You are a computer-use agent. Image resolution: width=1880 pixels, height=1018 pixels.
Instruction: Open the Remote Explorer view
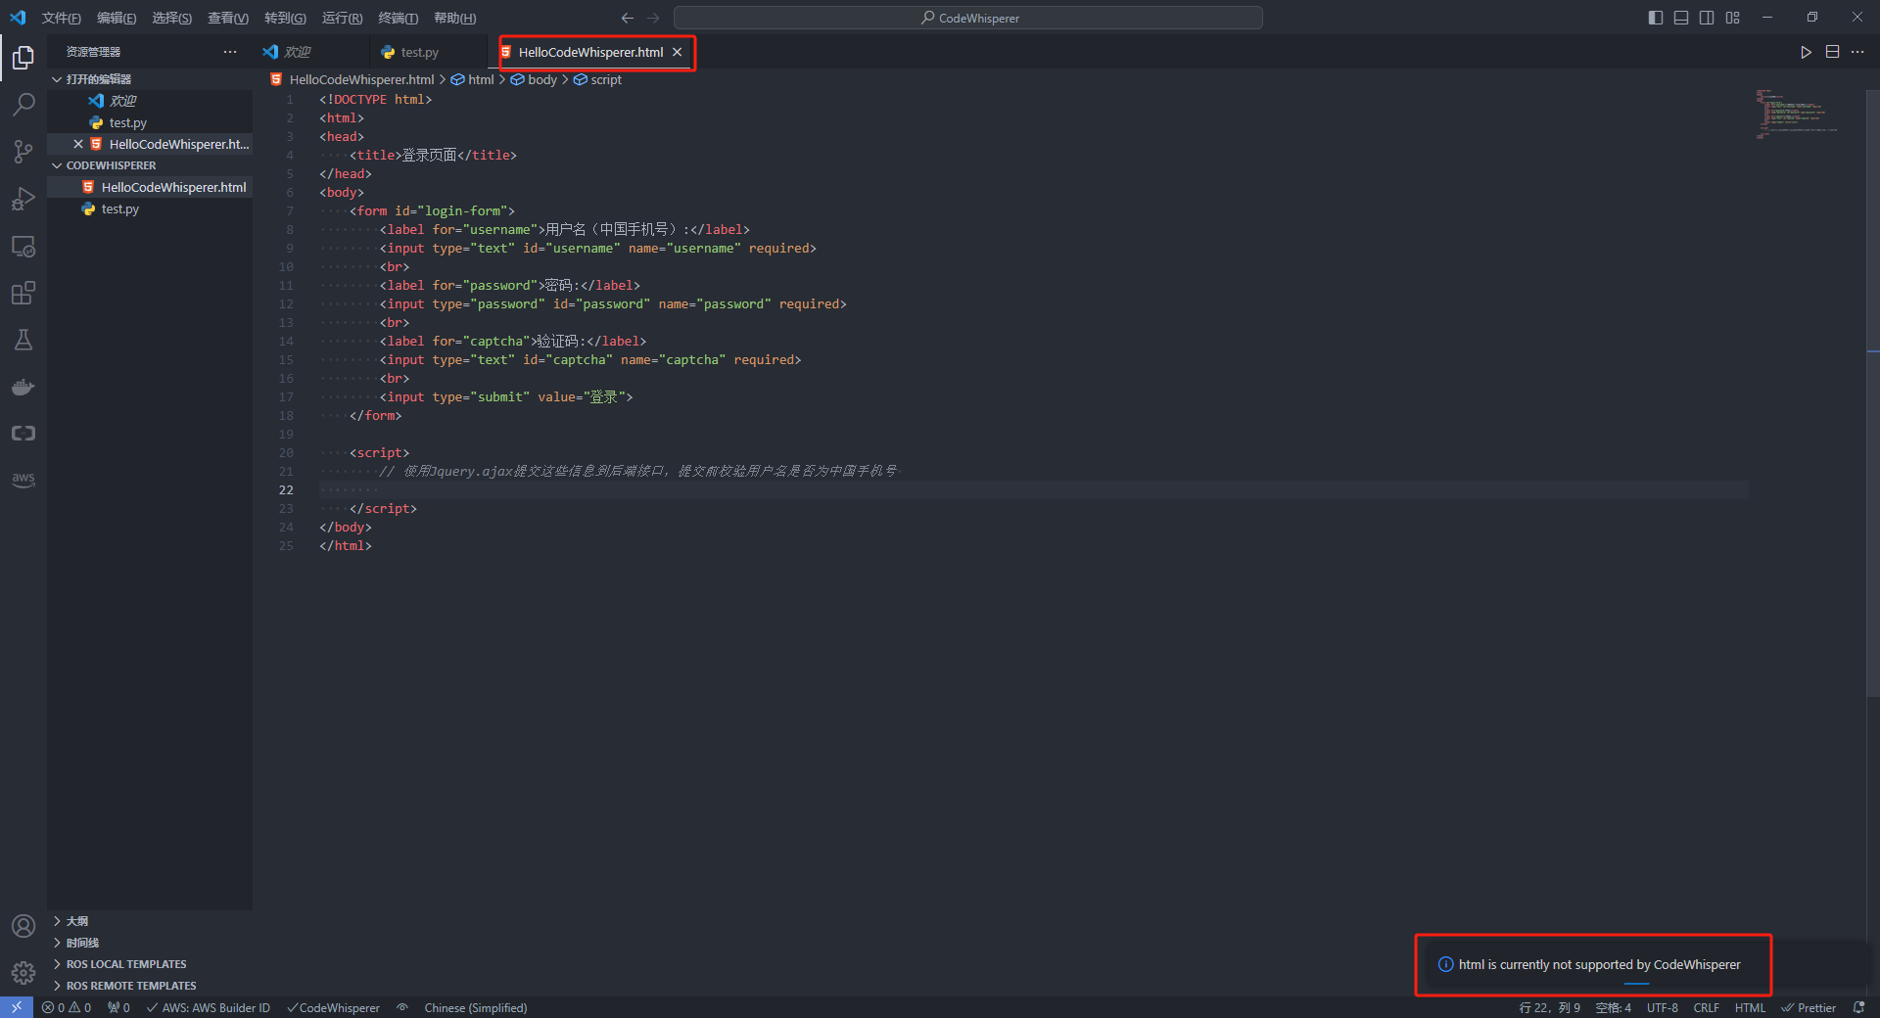(x=23, y=246)
